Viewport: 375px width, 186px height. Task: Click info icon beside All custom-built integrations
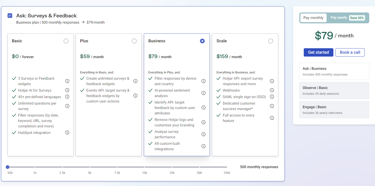[203, 146]
